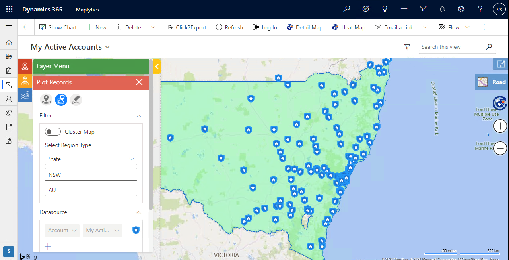Viewport: 509px width, 260px height.
Task: Click the Account datasource shield pushpin icon
Action: [136, 230]
